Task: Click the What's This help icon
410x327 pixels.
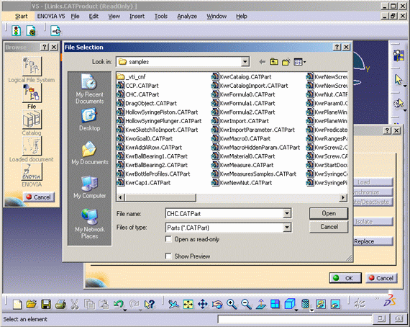Action: coord(150,304)
